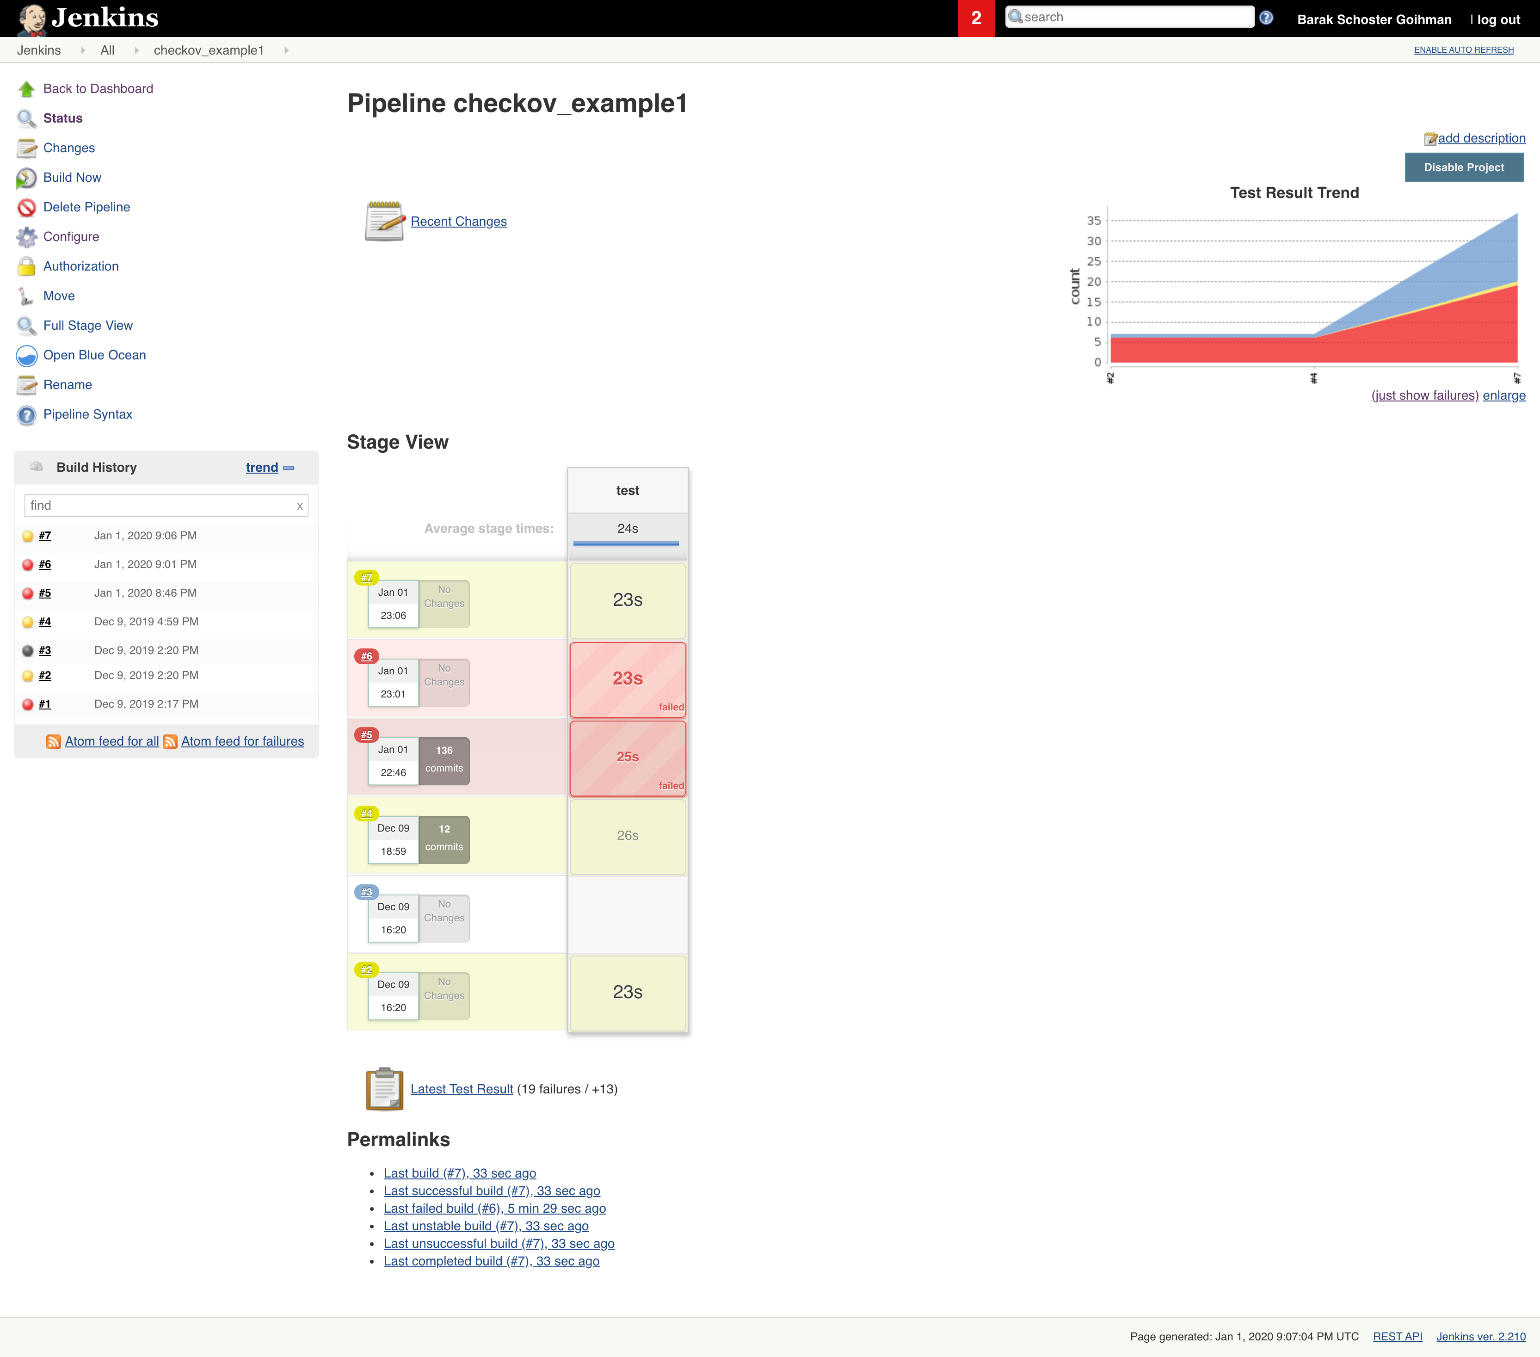Click the Full Stage View magnifier icon
The width and height of the screenshot is (1540, 1357).
(26, 326)
